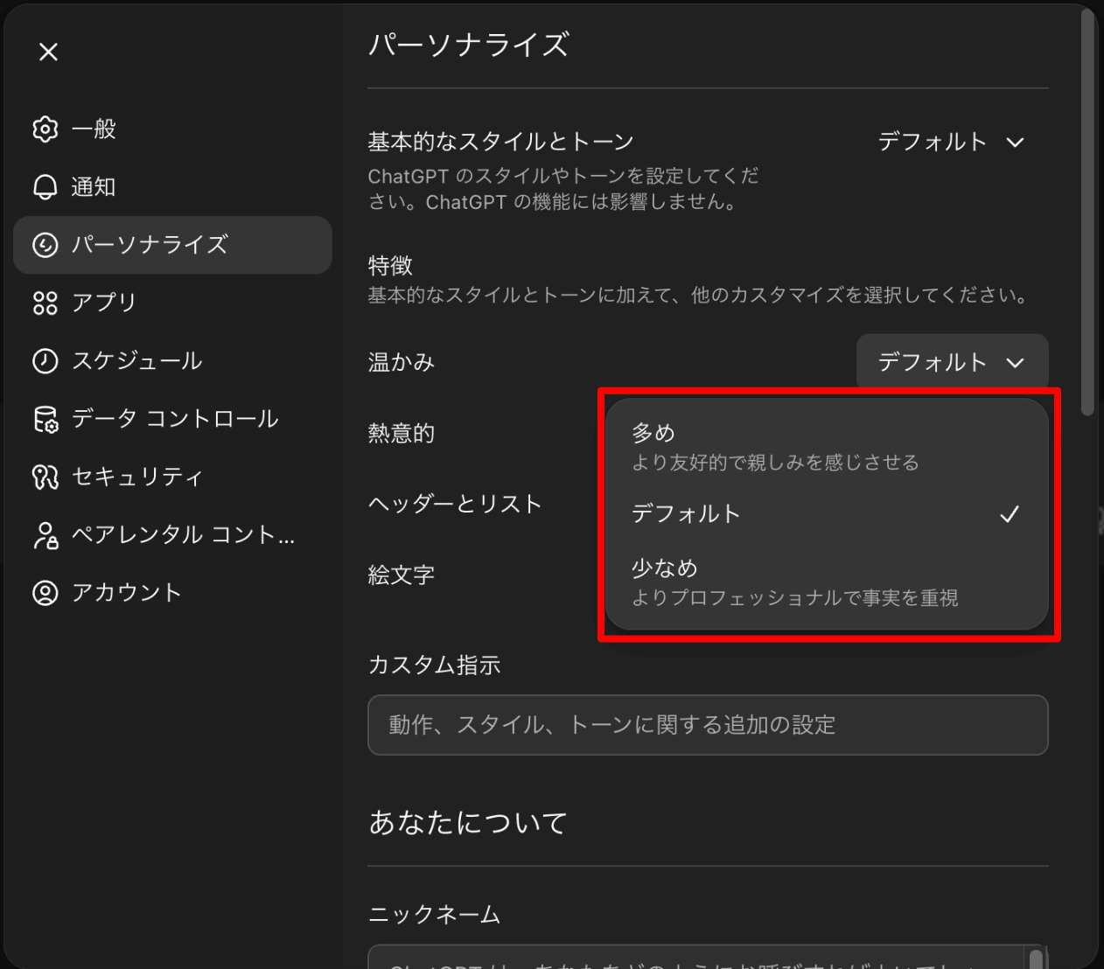Click the database icon for データ コントロール
The width and height of the screenshot is (1104, 969).
coord(45,419)
